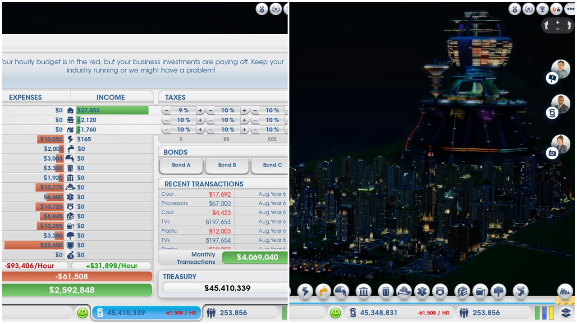Click the star badge icon in the city view
Viewport: 577px width, 324px height.
pyautogui.click(x=529, y=9)
